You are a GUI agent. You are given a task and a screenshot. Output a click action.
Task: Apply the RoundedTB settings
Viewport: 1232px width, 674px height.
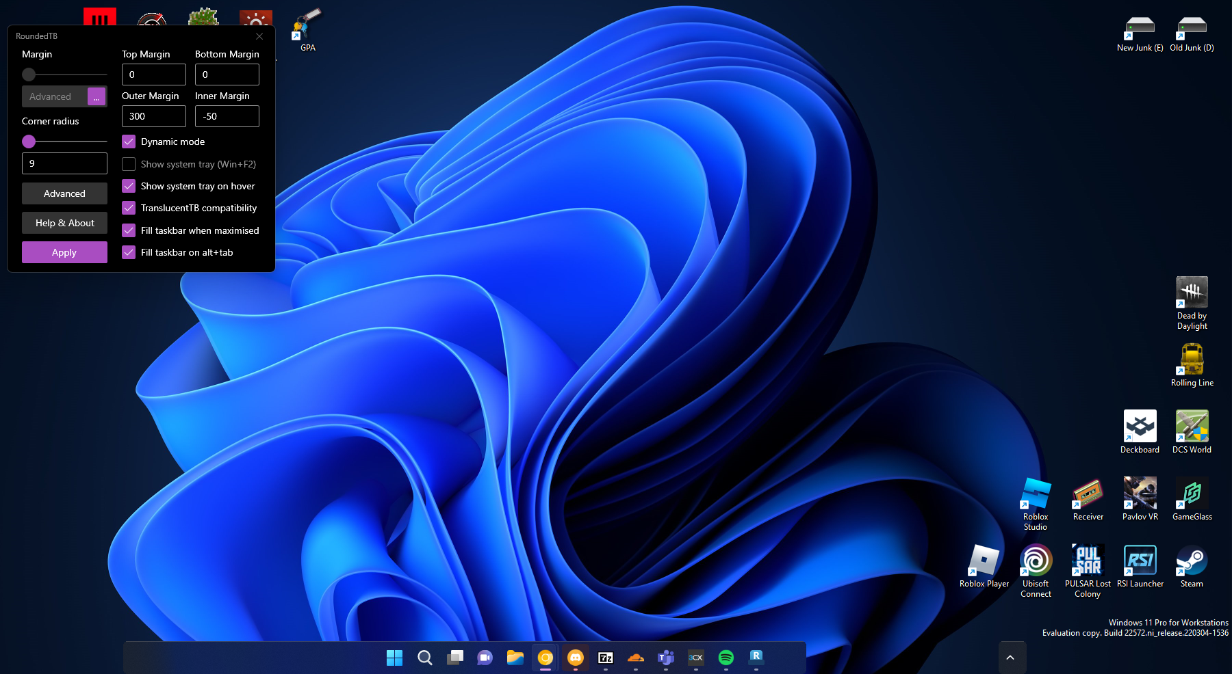pos(64,252)
